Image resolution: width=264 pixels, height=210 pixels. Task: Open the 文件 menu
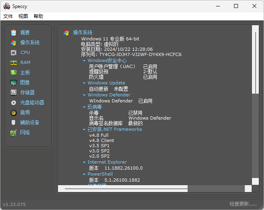click(x=8, y=16)
